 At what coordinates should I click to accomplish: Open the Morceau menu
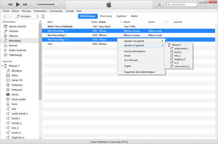(x=27, y=11)
